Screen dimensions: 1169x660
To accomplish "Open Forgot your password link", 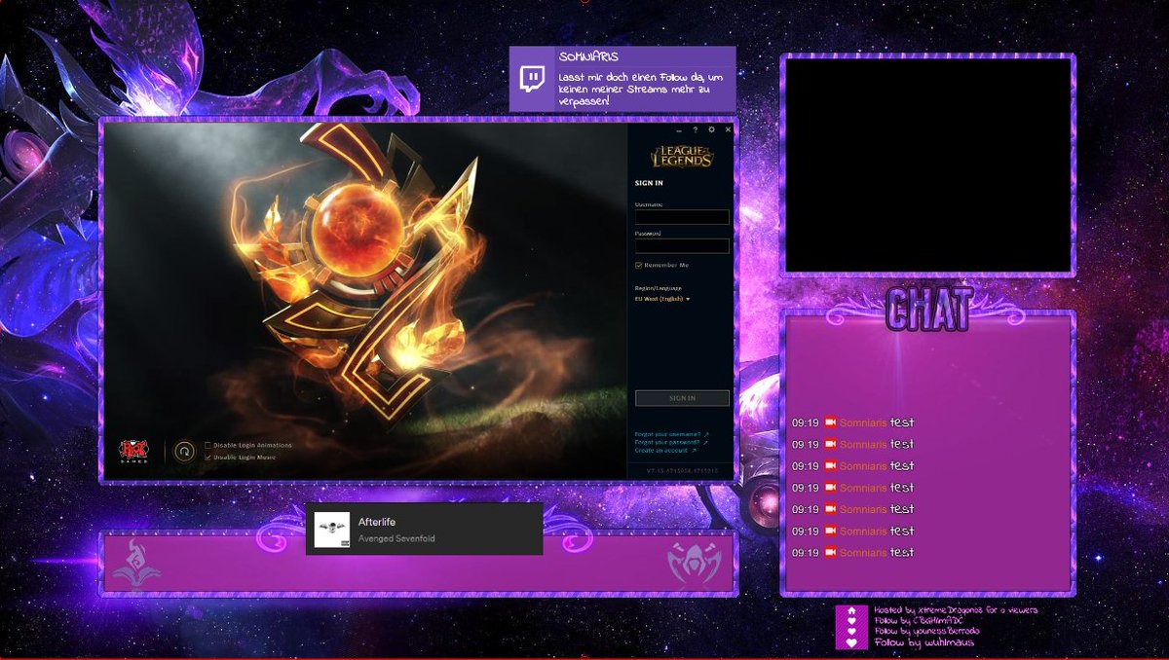I will pos(667,443).
